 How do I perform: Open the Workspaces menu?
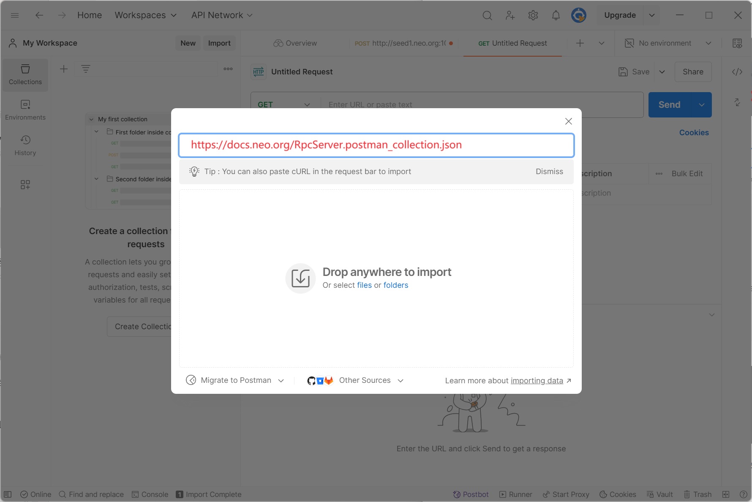(x=145, y=15)
